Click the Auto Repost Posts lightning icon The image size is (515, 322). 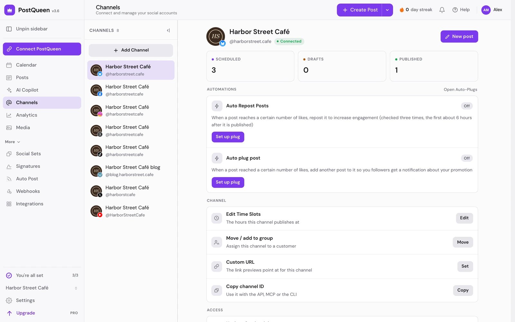(x=217, y=106)
